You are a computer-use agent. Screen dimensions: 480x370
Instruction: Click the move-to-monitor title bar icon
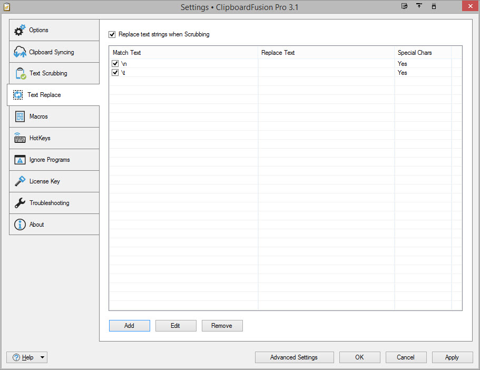[x=404, y=6]
